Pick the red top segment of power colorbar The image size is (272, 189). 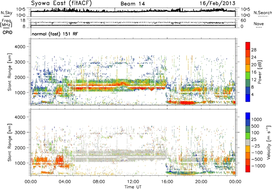pyautogui.click(x=248, y=46)
